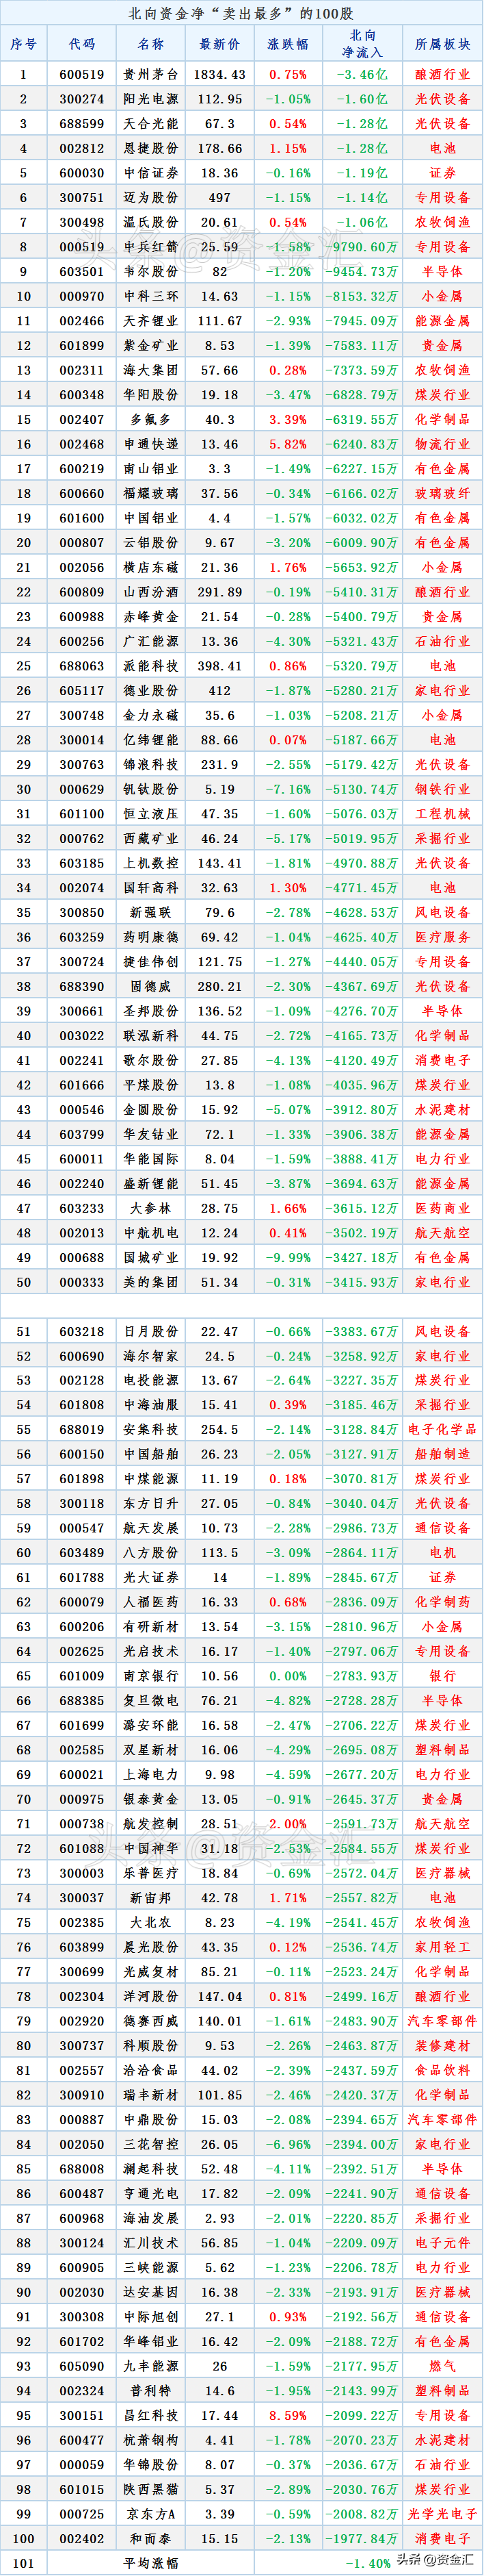Select stock name 澜起科技
This screenshot has width=484, height=2576.
tap(150, 2169)
